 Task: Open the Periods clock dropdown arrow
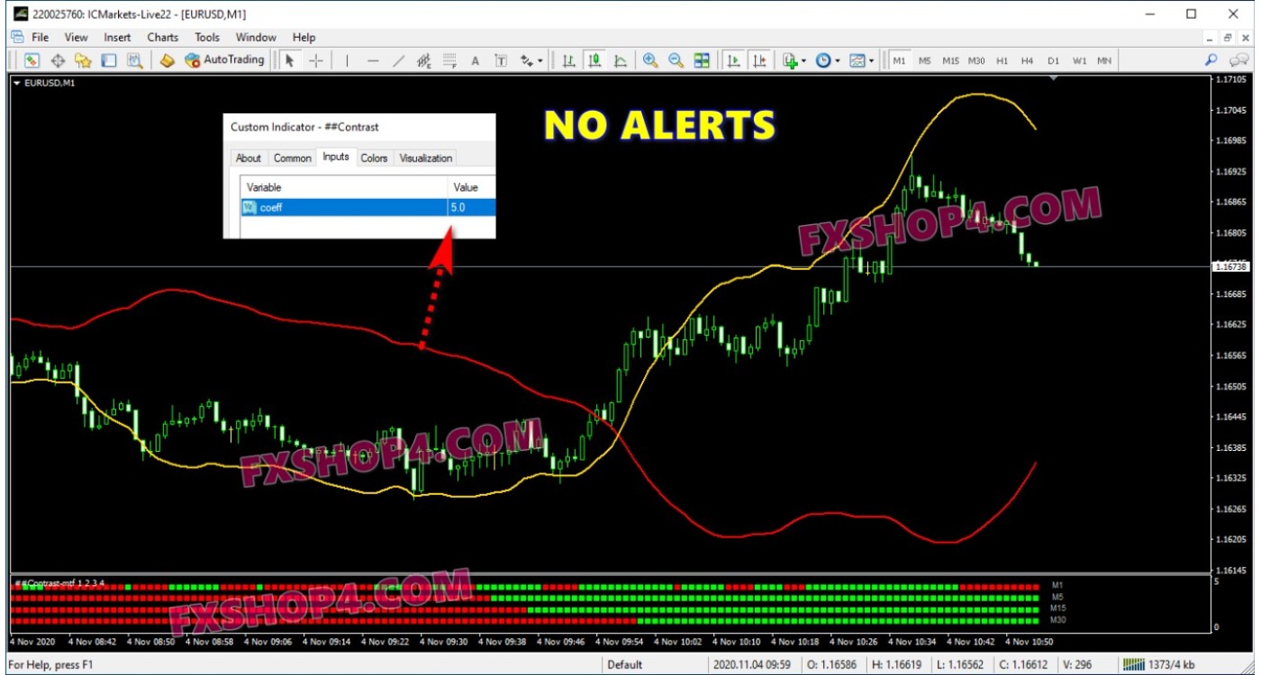click(x=838, y=61)
